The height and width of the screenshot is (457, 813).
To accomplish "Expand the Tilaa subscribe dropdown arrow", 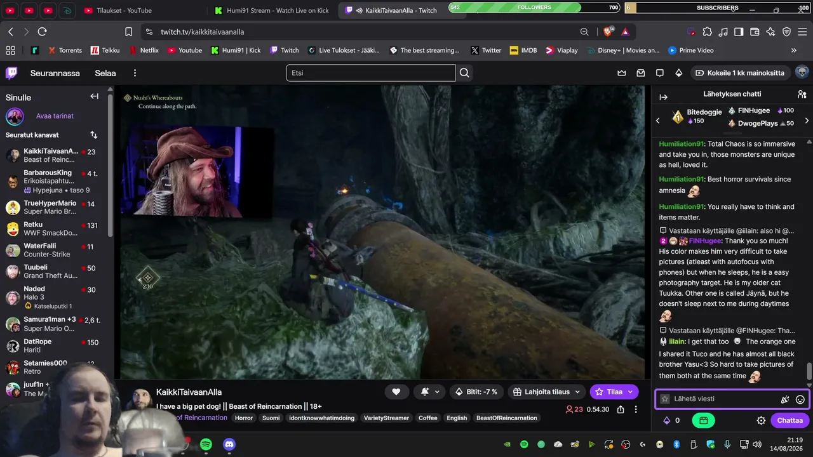I will coord(630,392).
